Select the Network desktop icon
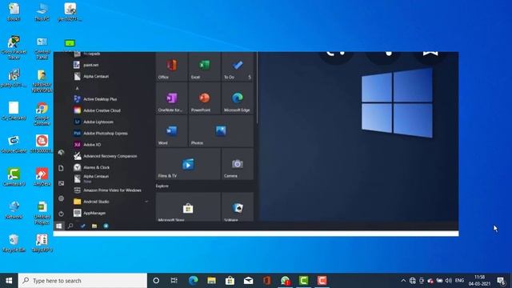 tap(14, 210)
